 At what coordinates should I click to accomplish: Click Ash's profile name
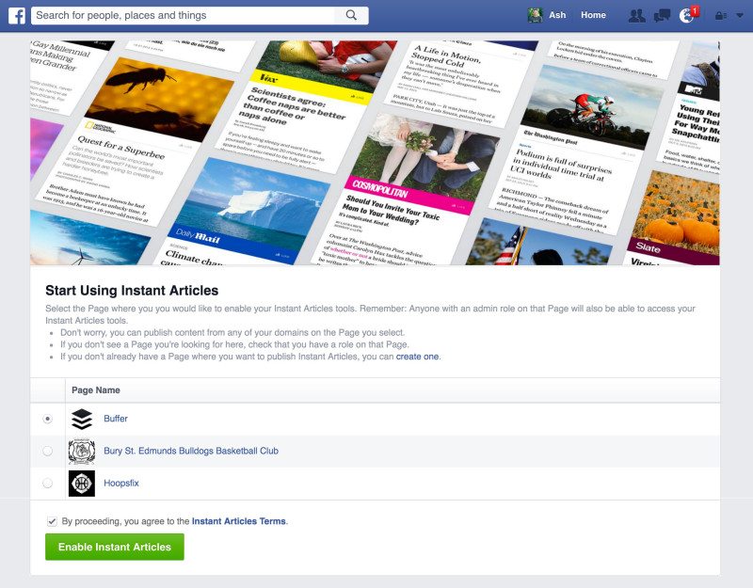[556, 14]
